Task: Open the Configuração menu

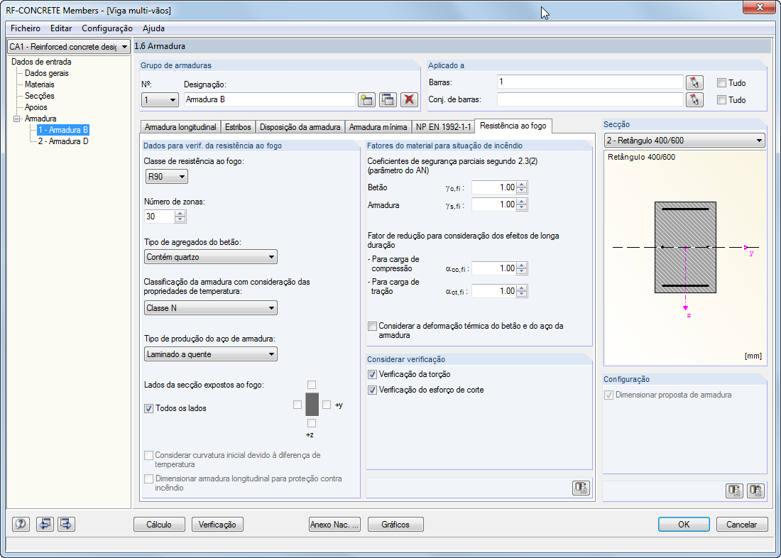Action: (107, 28)
